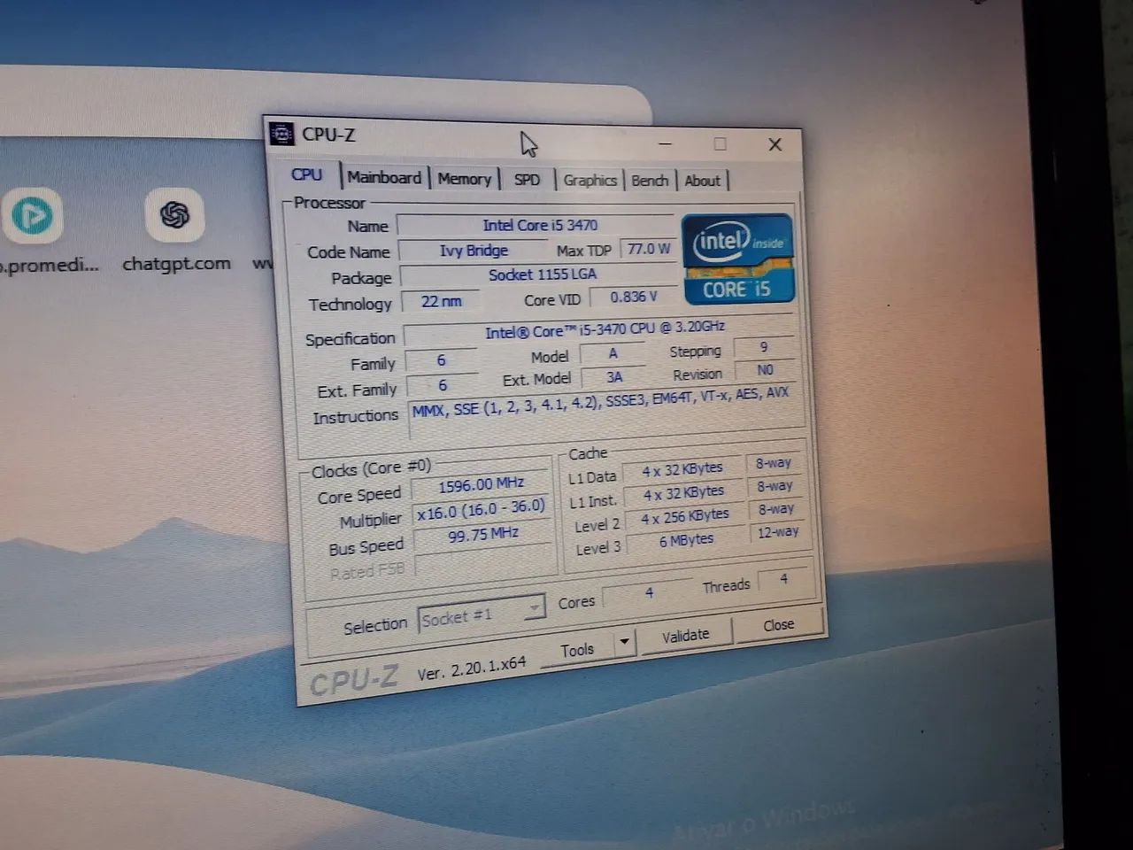Click the Validate button
Image resolution: width=1133 pixels, height=850 pixels.
click(x=686, y=635)
